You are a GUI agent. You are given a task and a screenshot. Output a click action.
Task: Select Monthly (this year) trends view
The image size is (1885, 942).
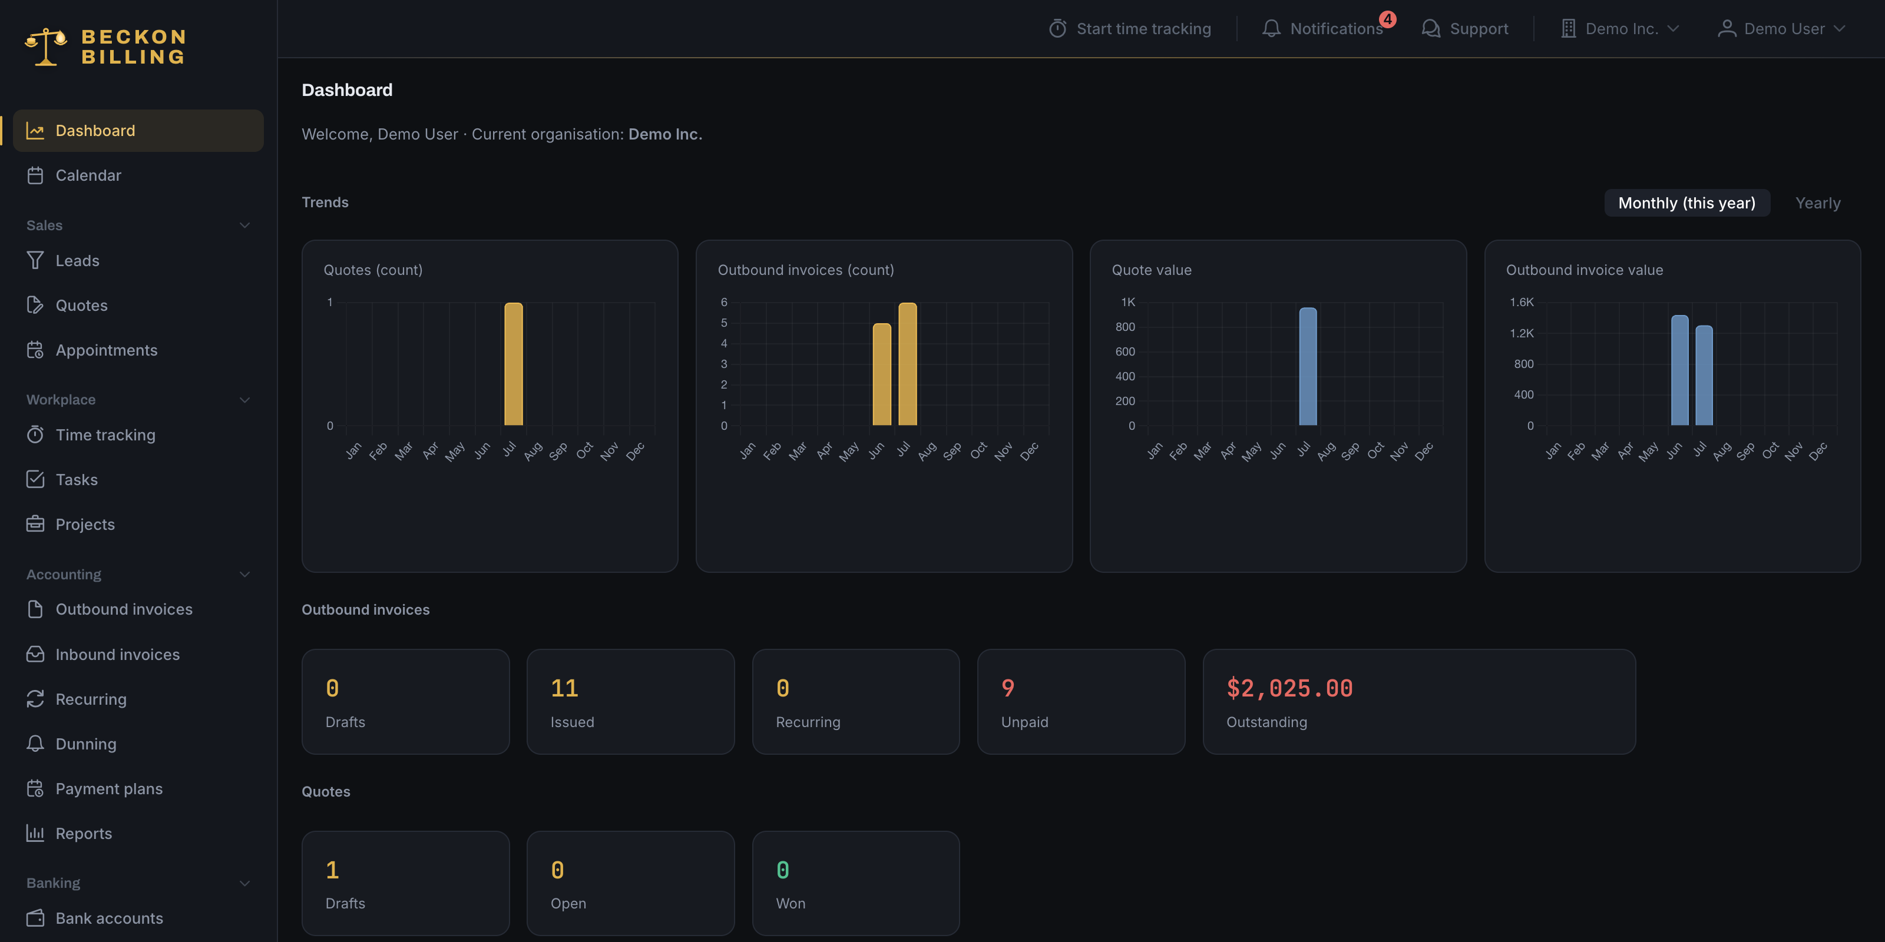tap(1686, 203)
